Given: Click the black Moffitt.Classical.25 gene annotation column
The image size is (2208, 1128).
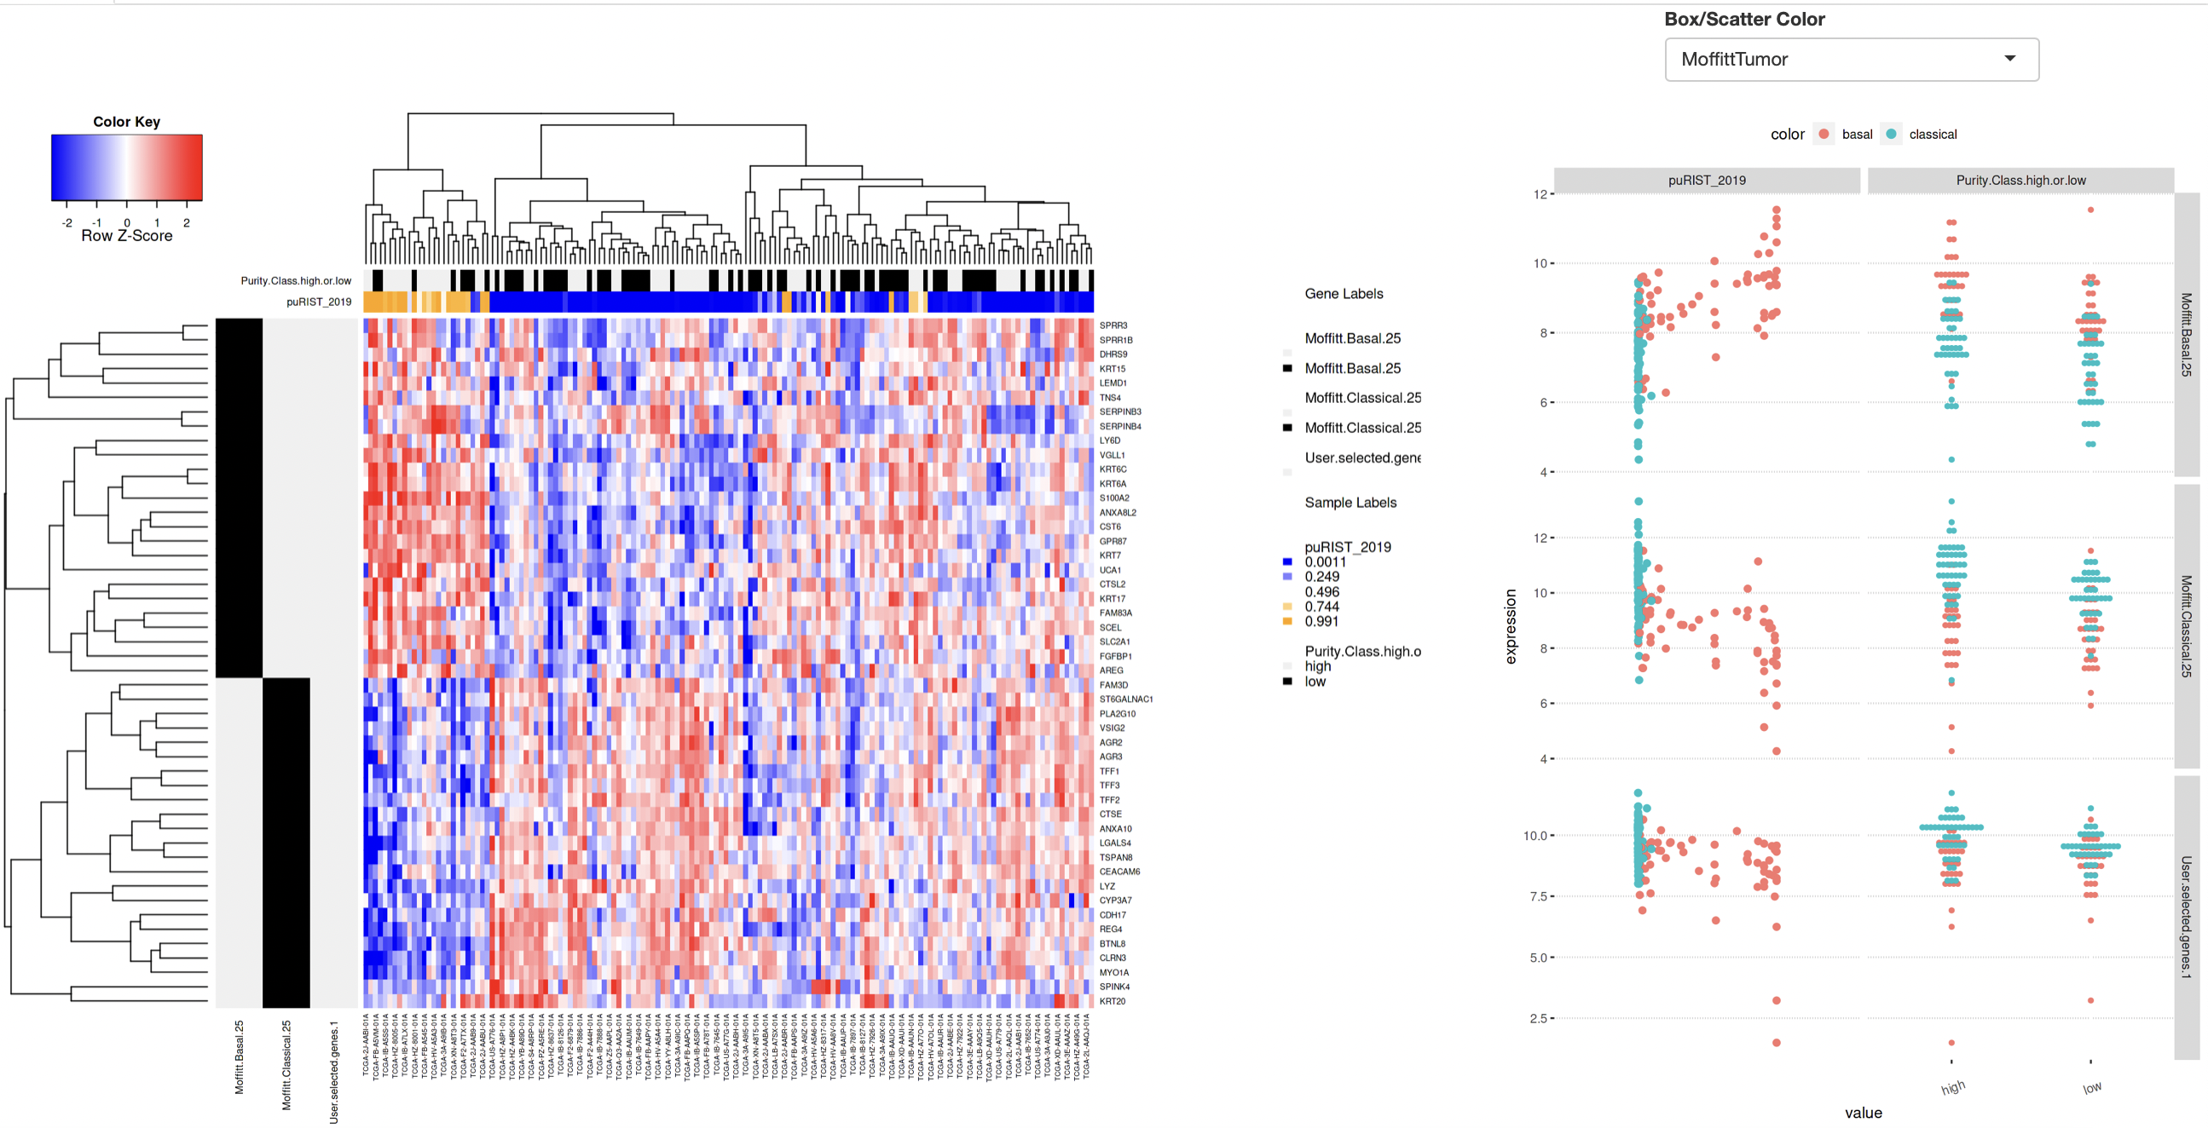Looking at the screenshot, I should (x=286, y=842).
